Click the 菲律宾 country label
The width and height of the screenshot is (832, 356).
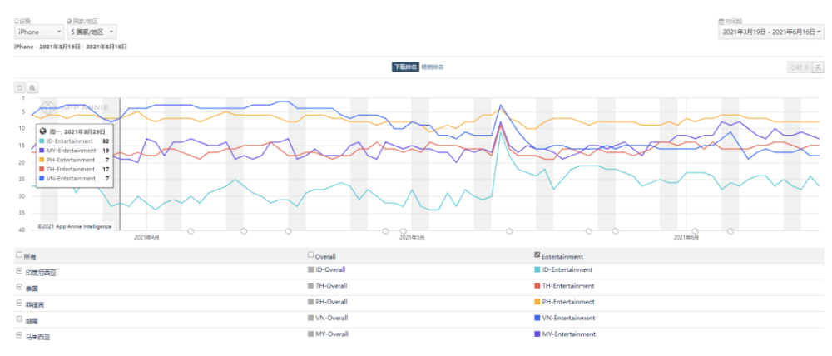tap(34, 304)
